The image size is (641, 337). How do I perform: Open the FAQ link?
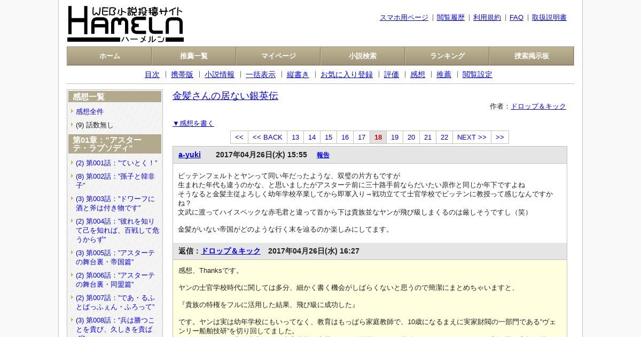click(x=517, y=18)
